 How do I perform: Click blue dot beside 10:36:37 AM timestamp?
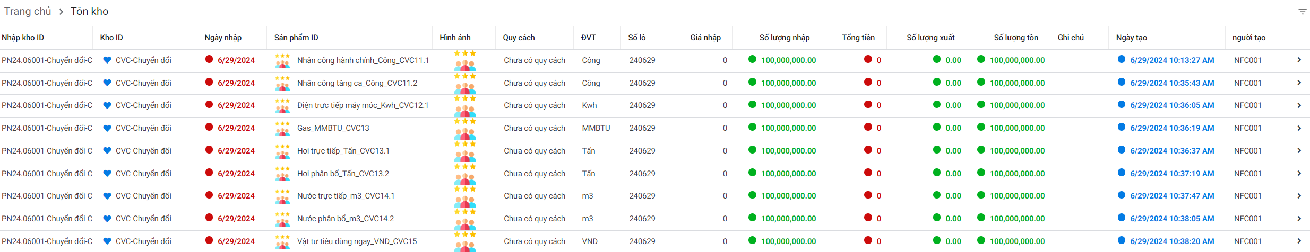1121,150
